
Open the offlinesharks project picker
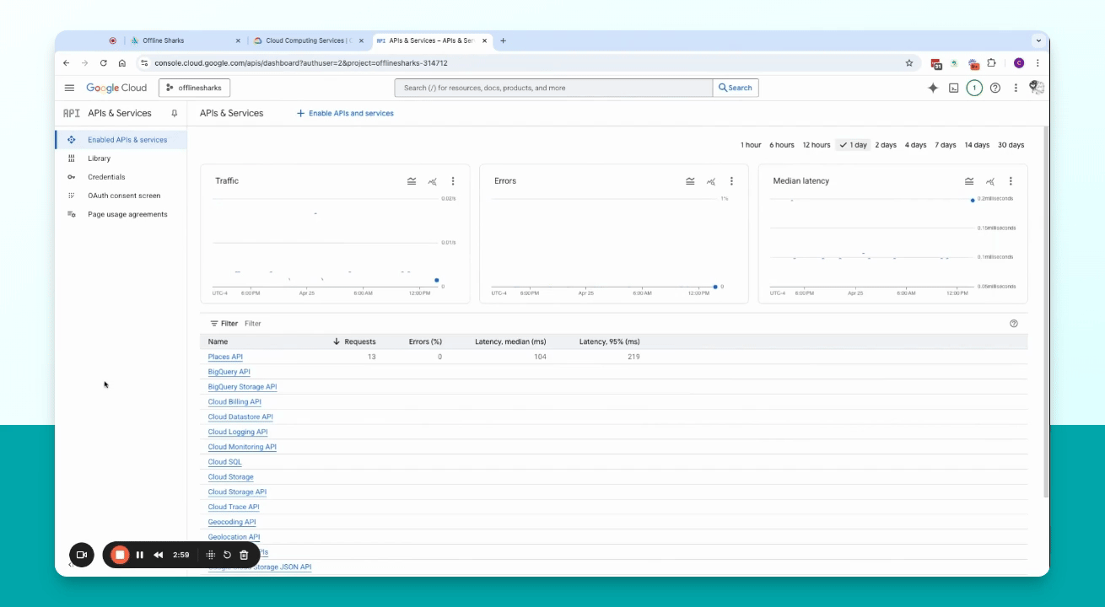coord(194,88)
